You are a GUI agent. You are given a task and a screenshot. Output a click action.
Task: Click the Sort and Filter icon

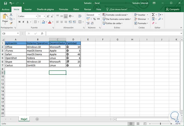point(160,15)
